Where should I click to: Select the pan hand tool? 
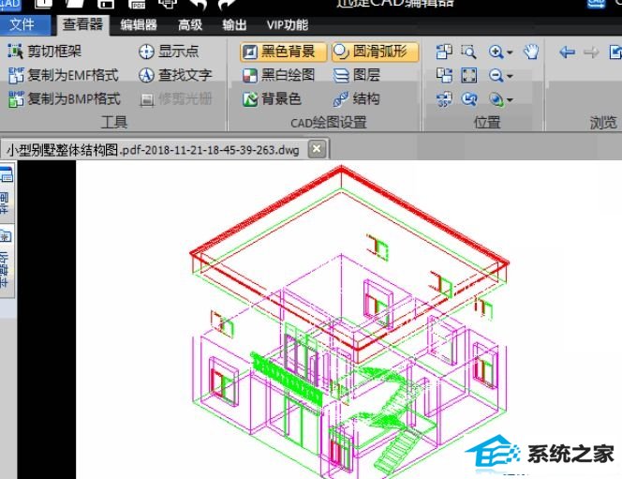(531, 52)
